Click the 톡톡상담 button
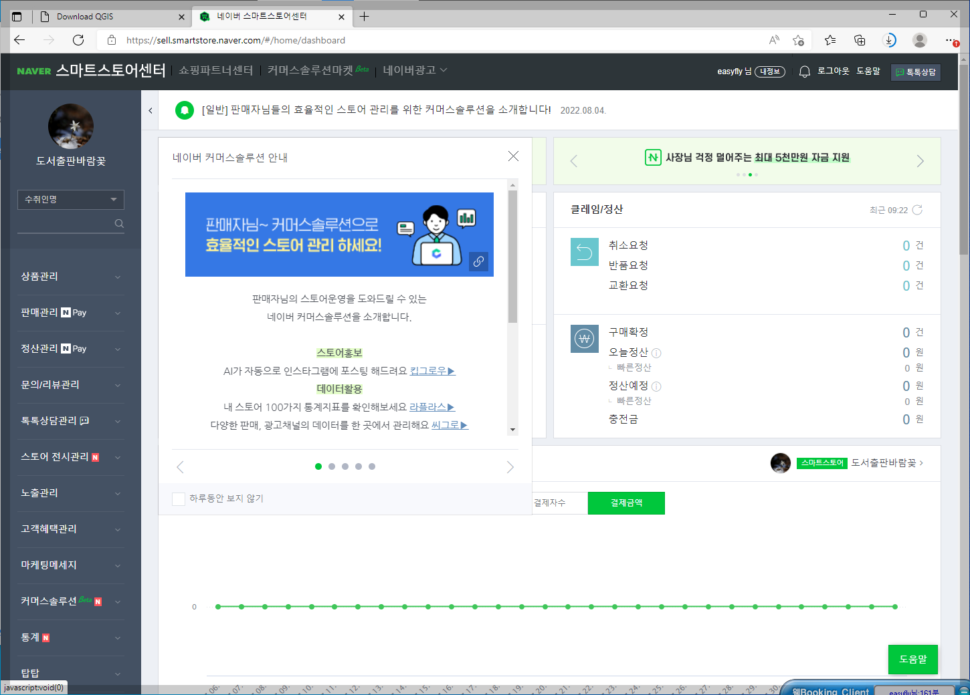The height and width of the screenshot is (695, 970). tap(916, 72)
